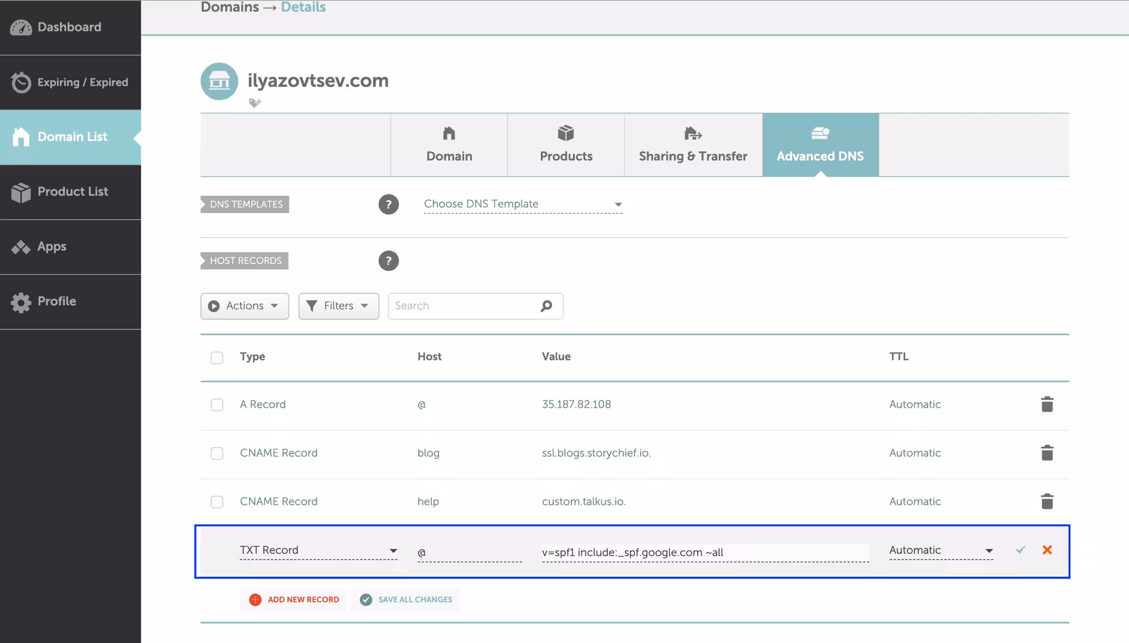Expand the Choose DNS Template dropdown
Image resolution: width=1129 pixels, height=643 pixels.
(x=523, y=204)
